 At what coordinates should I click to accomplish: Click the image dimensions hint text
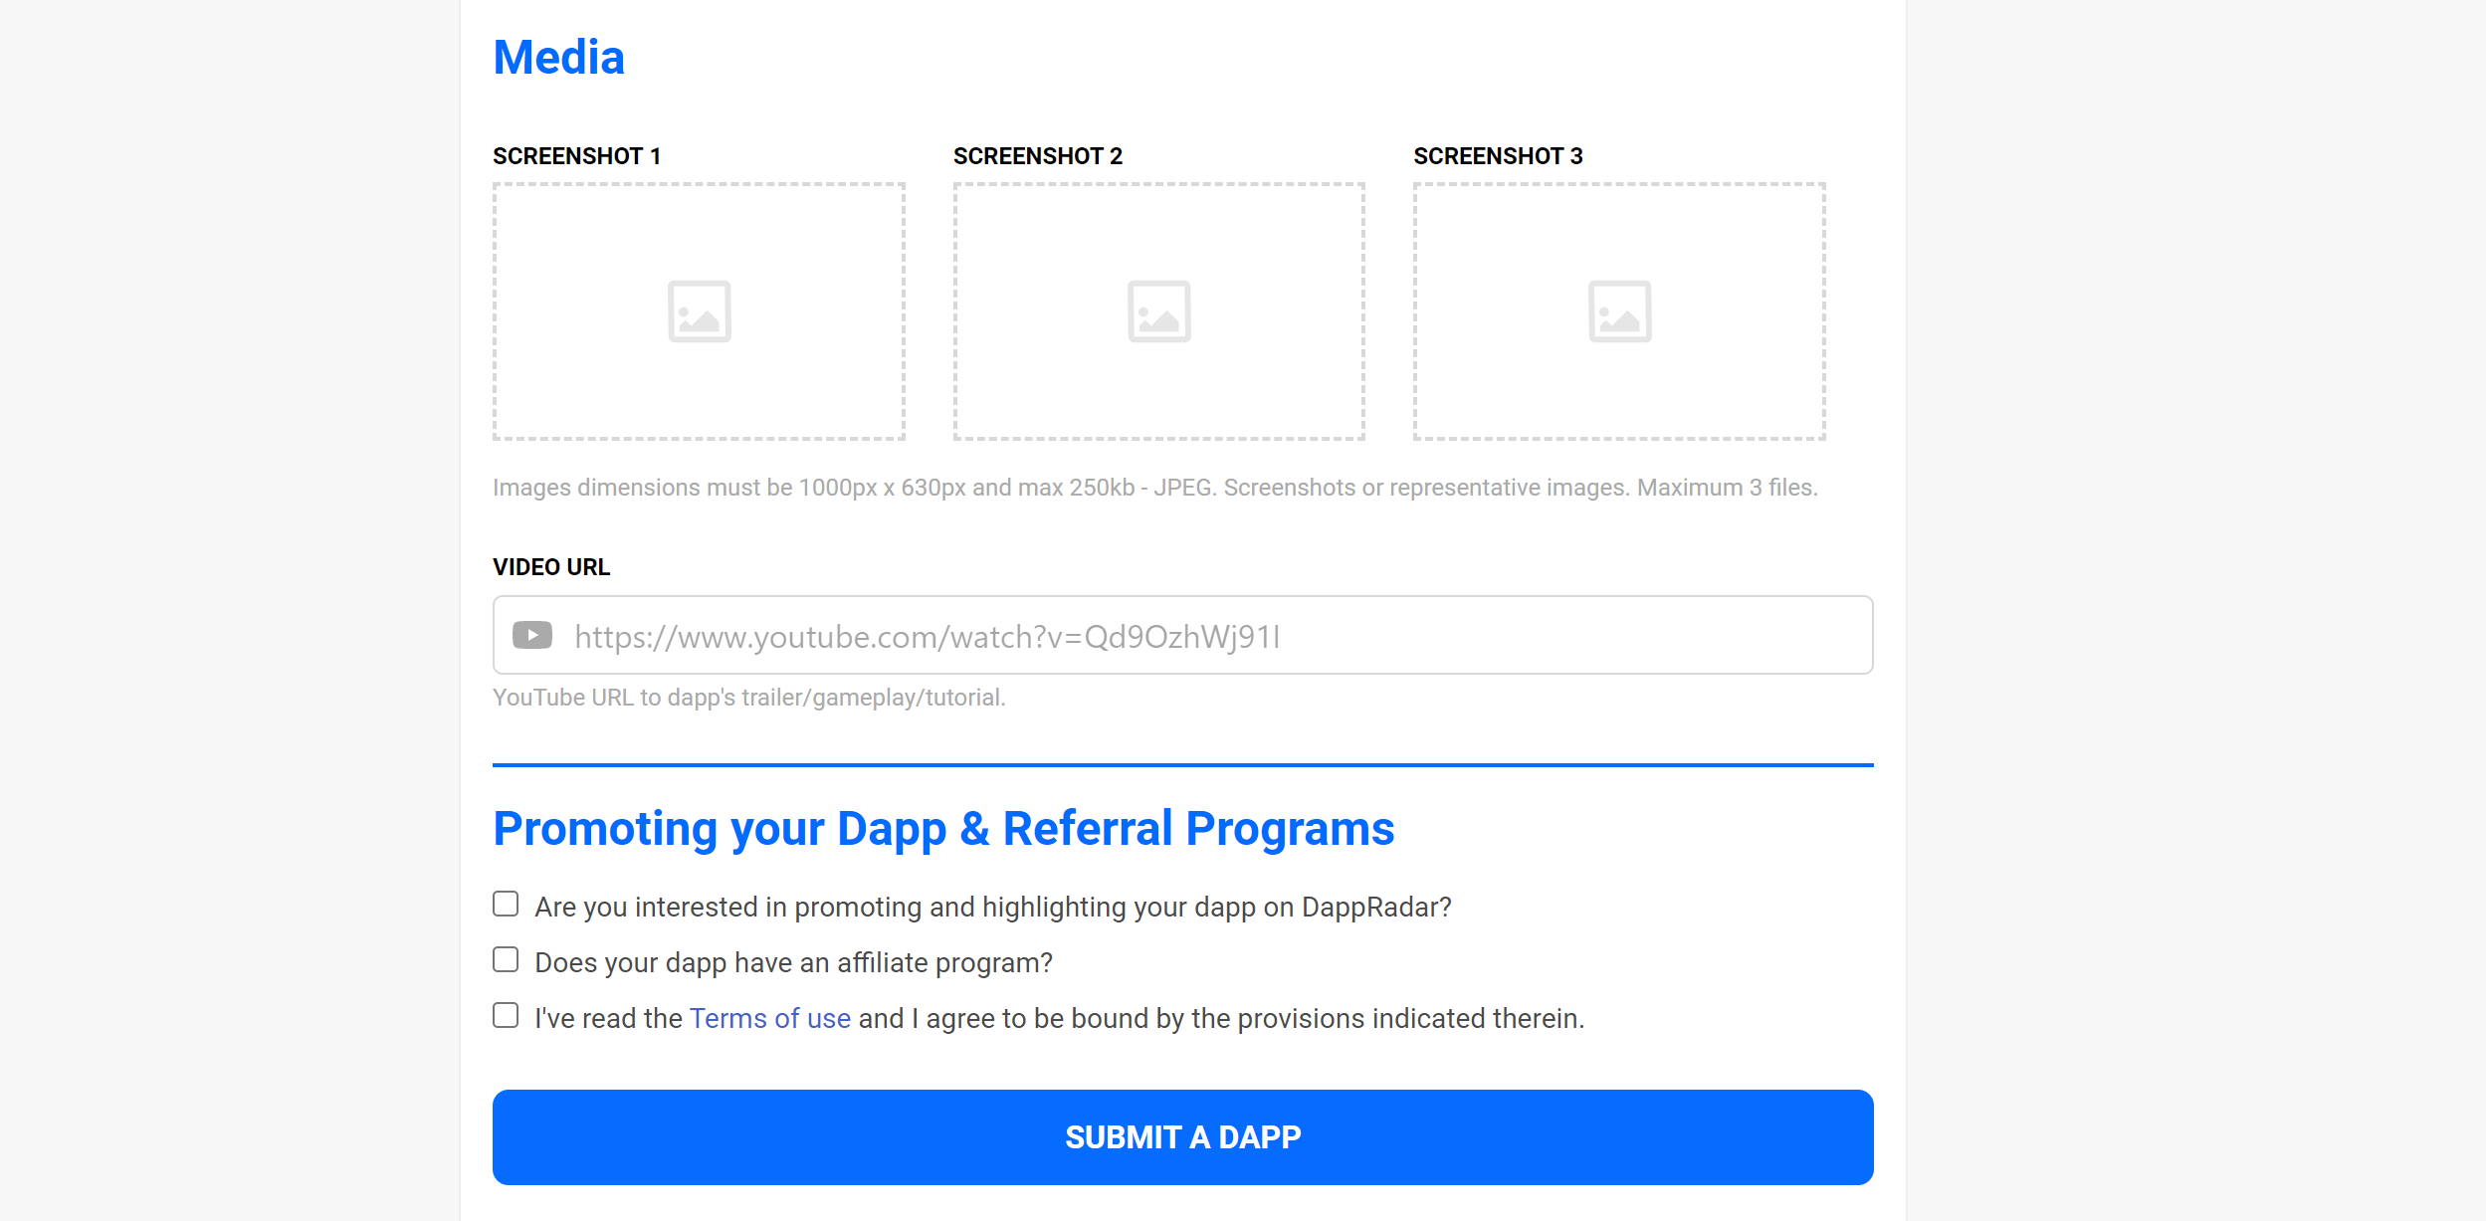(1154, 488)
